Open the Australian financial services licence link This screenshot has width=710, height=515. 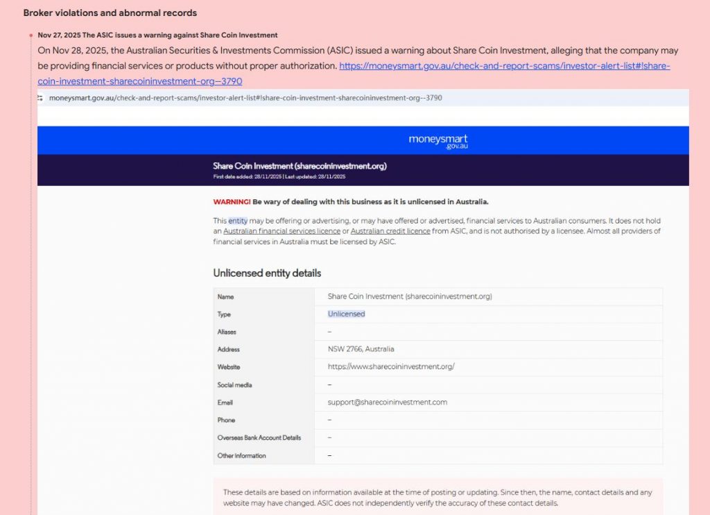point(282,231)
